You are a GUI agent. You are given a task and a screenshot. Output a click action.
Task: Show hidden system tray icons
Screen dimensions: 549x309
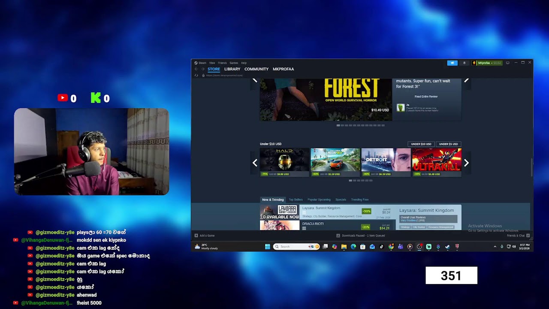pyautogui.click(x=495, y=247)
